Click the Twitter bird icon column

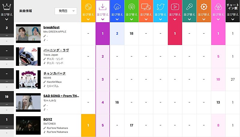[x=160, y=7]
